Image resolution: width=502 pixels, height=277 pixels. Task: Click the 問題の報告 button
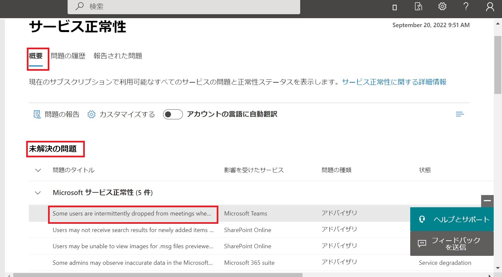click(57, 114)
